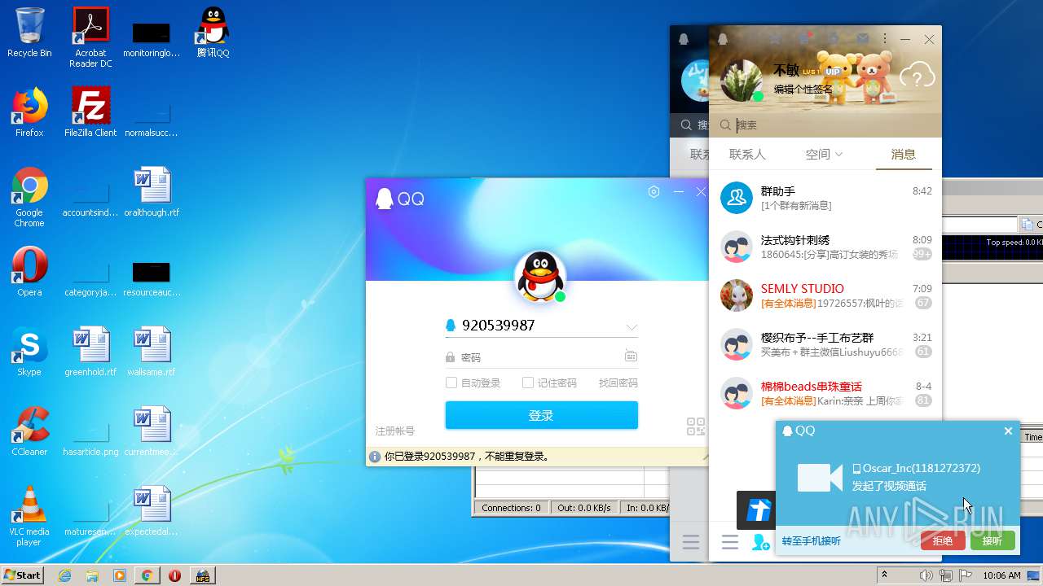Open the main menu hamburger icon in QQ panel
Viewport: 1043px width, 586px height.
[x=730, y=543]
